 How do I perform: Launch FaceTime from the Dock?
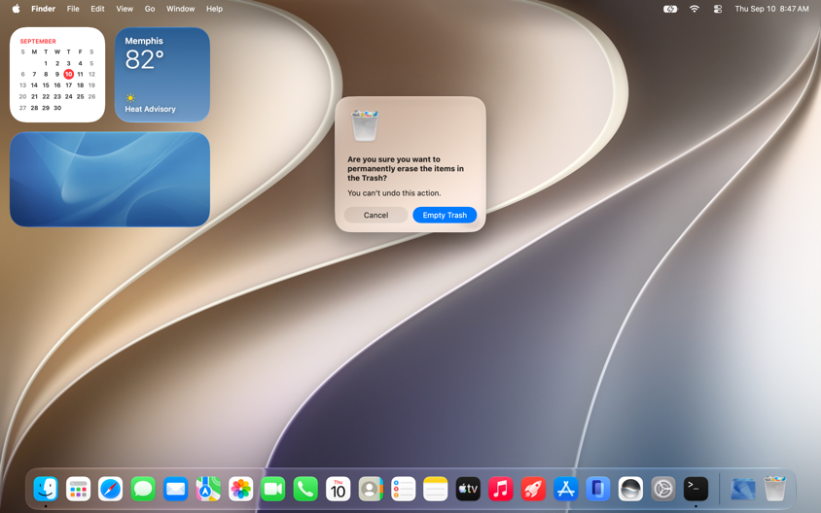273,489
